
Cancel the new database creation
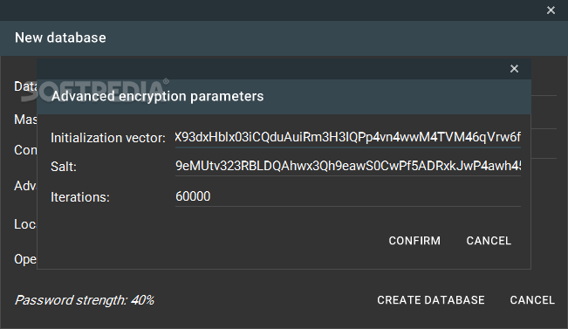(x=532, y=300)
